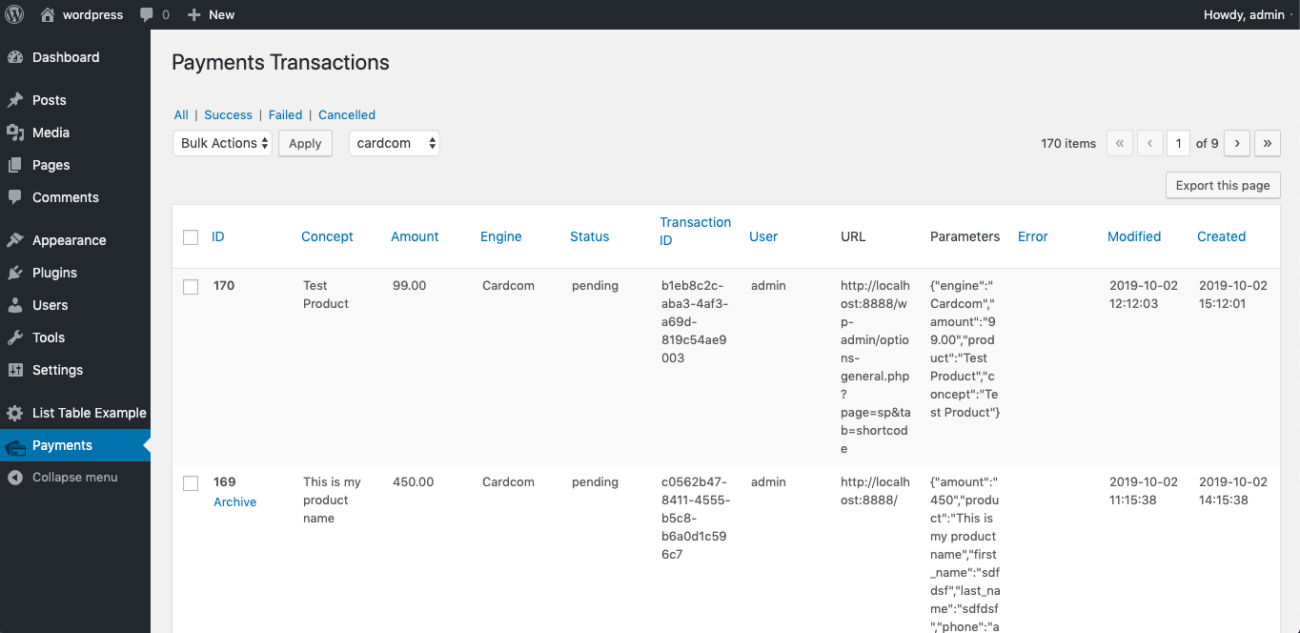
Task: Open the cardcom engine filter dropdown
Action: (395, 143)
